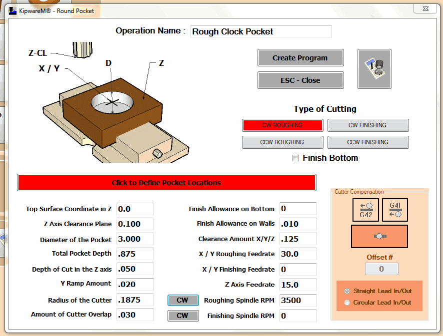
Task: Edit X / Y Roughing Feedrate field
Action: (x=298, y=254)
